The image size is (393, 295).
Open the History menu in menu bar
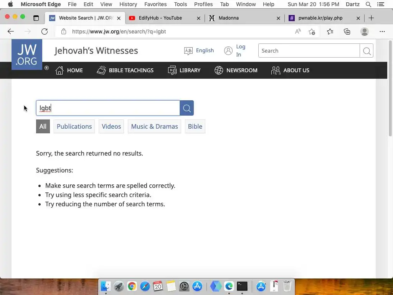click(x=128, y=4)
